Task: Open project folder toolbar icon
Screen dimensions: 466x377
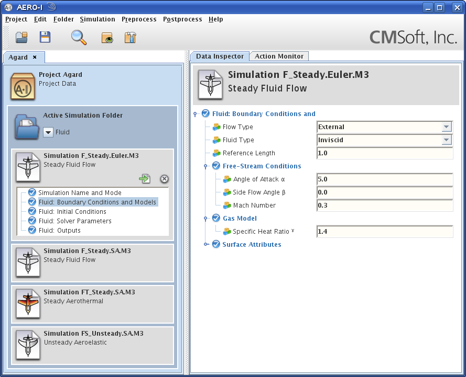Action: pos(21,38)
